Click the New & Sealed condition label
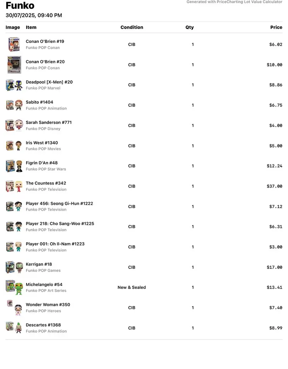 tap(132, 288)
